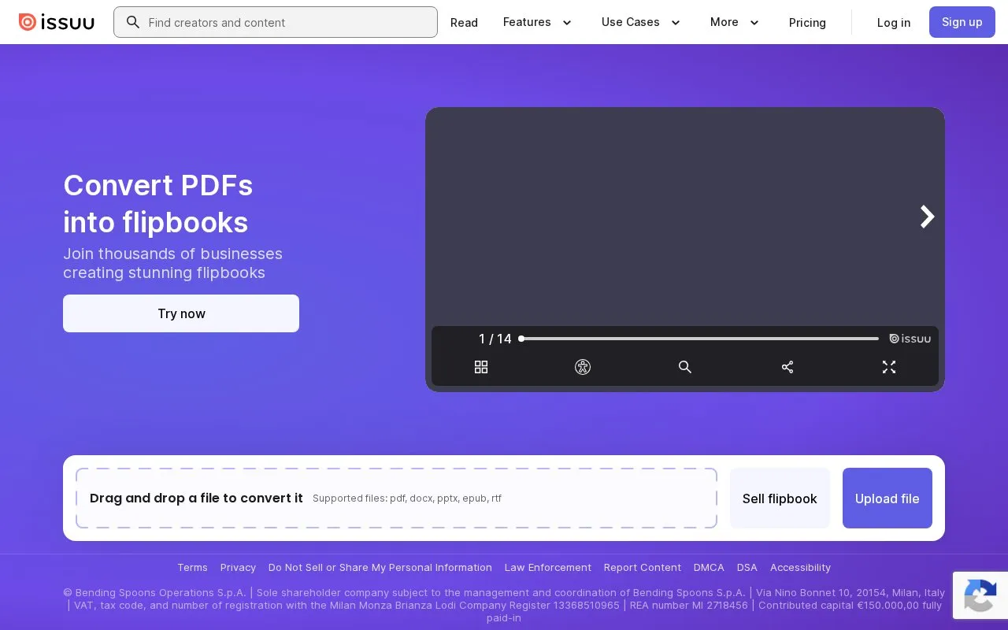This screenshot has height=630, width=1008.
Task: Click the Sign up button
Action: pos(962,22)
